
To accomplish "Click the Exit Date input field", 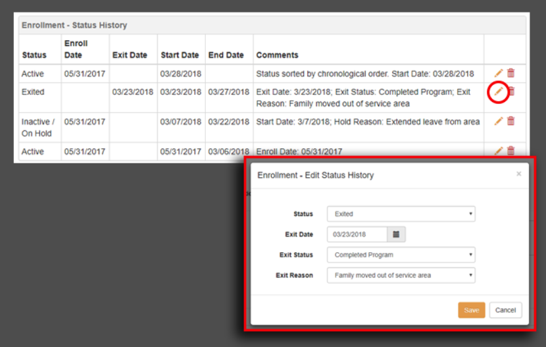I will pyautogui.click(x=357, y=234).
